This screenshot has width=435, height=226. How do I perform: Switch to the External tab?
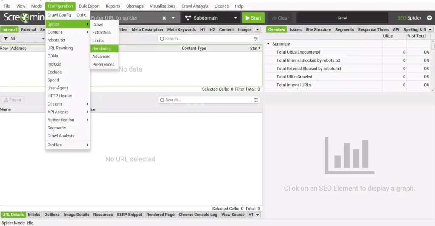coord(28,29)
